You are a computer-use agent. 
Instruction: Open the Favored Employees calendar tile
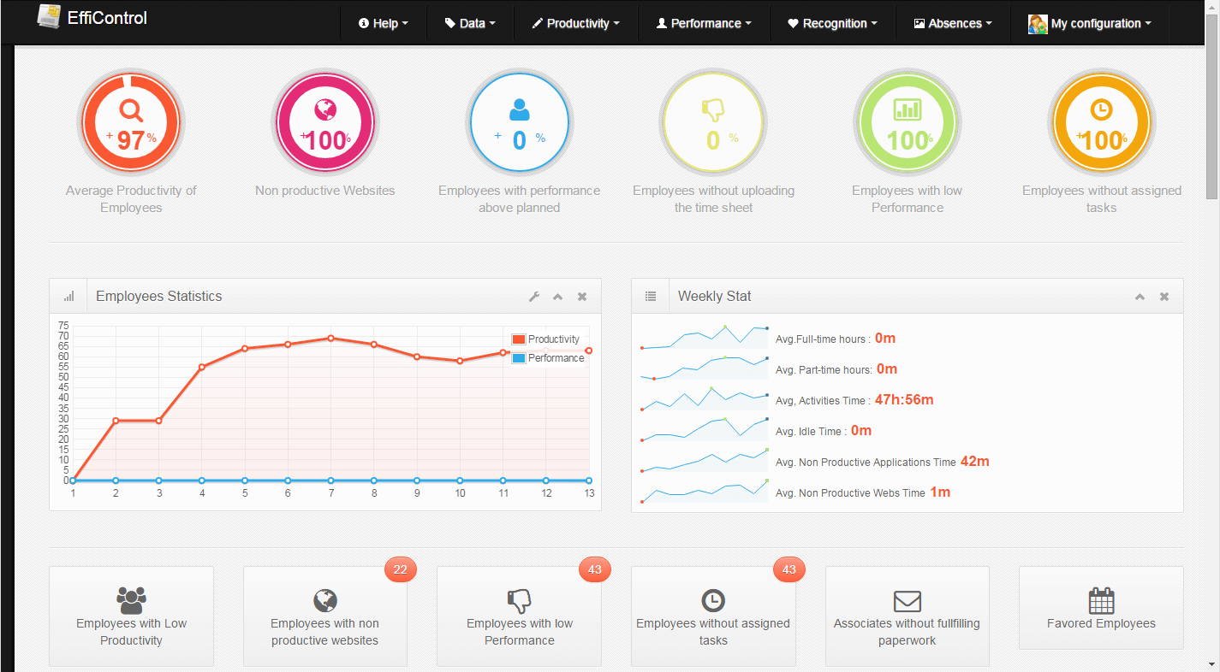click(x=1101, y=607)
